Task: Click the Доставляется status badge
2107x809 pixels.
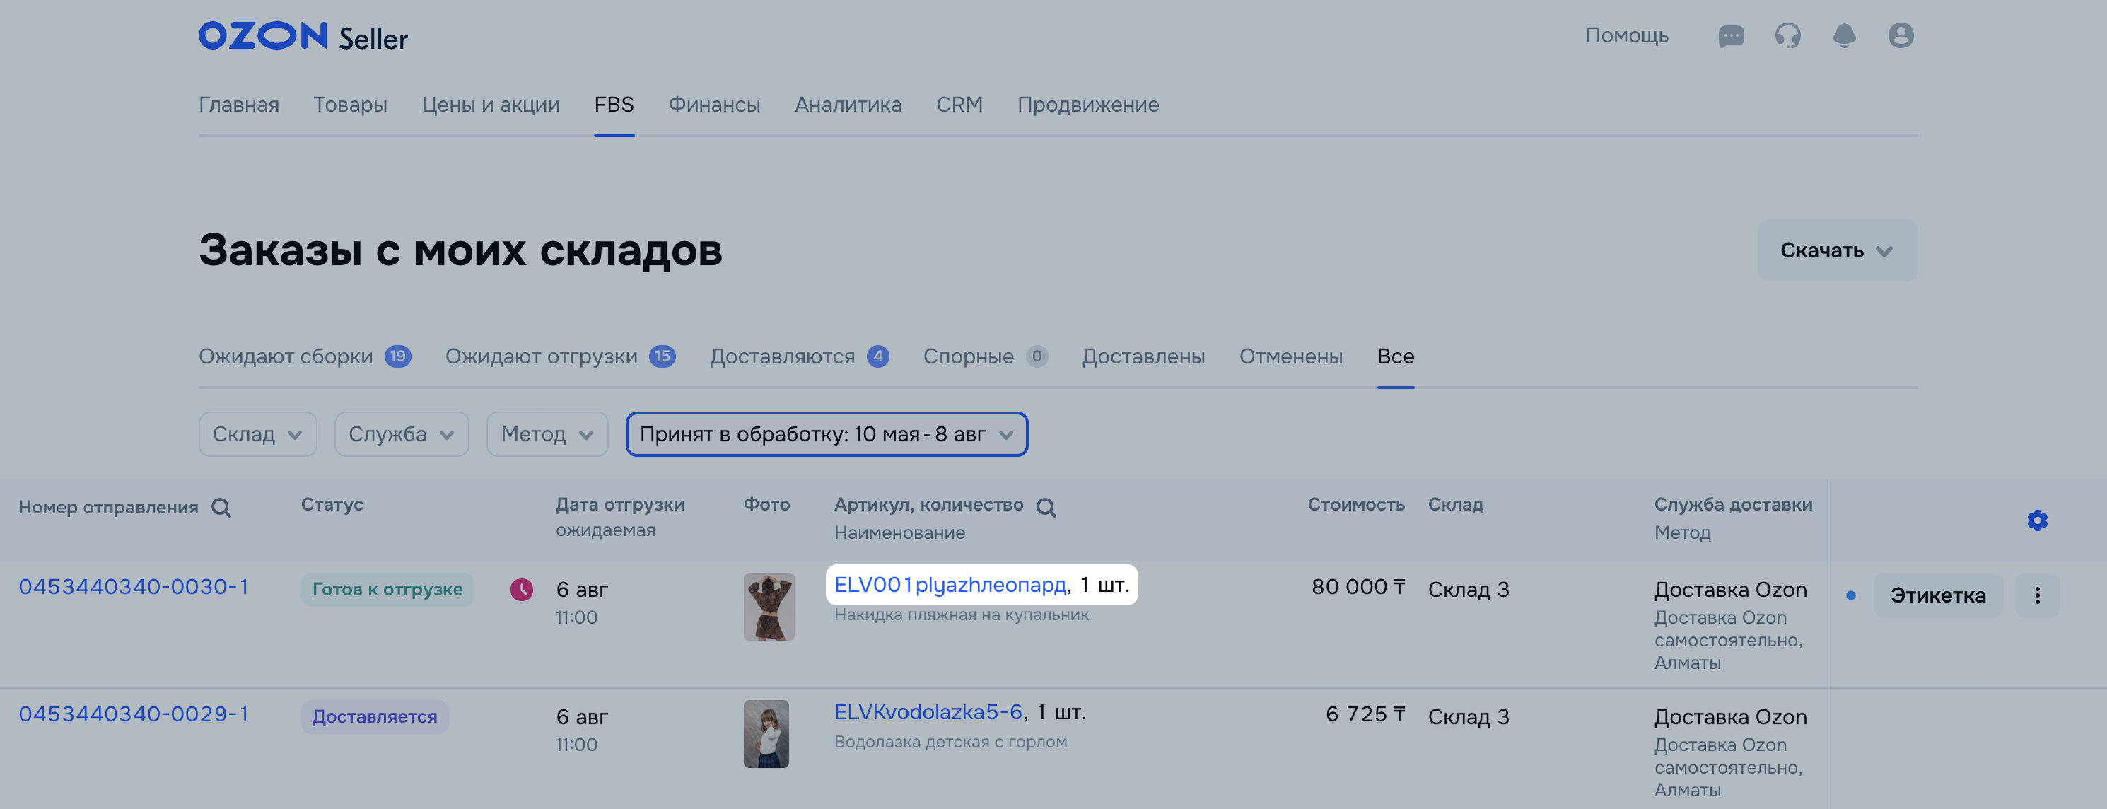Action: point(375,717)
